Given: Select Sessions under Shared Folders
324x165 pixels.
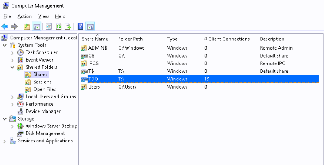Looking at the screenshot, I should point(42,82).
